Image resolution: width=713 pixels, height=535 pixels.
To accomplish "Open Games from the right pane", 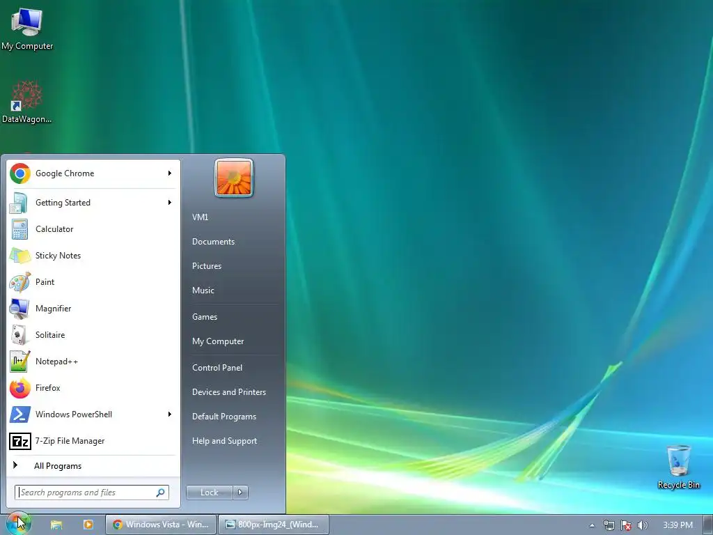I will (x=205, y=317).
